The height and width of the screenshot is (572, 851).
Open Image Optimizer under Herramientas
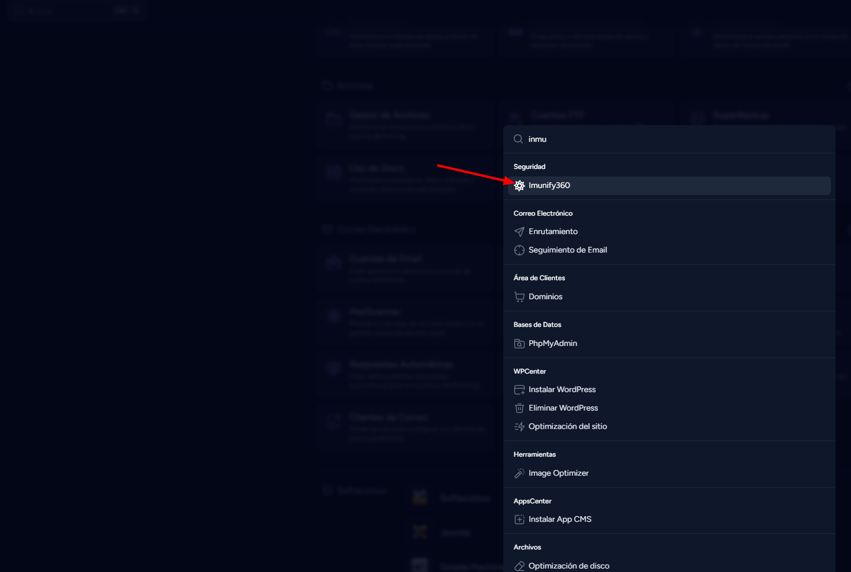coord(558,473)
